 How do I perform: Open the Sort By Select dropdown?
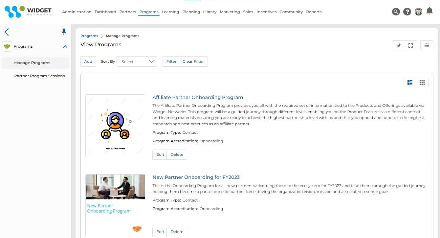[137, 61]
